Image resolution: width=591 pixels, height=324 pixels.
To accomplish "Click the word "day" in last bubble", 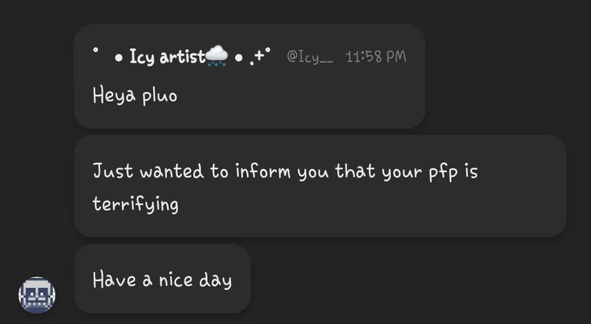I will [x=215, y=281].
